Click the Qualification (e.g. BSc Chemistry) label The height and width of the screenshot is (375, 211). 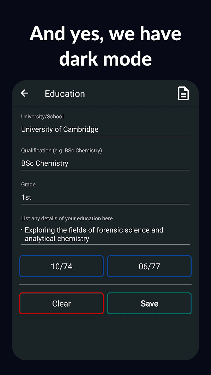[x=61, y=151]
